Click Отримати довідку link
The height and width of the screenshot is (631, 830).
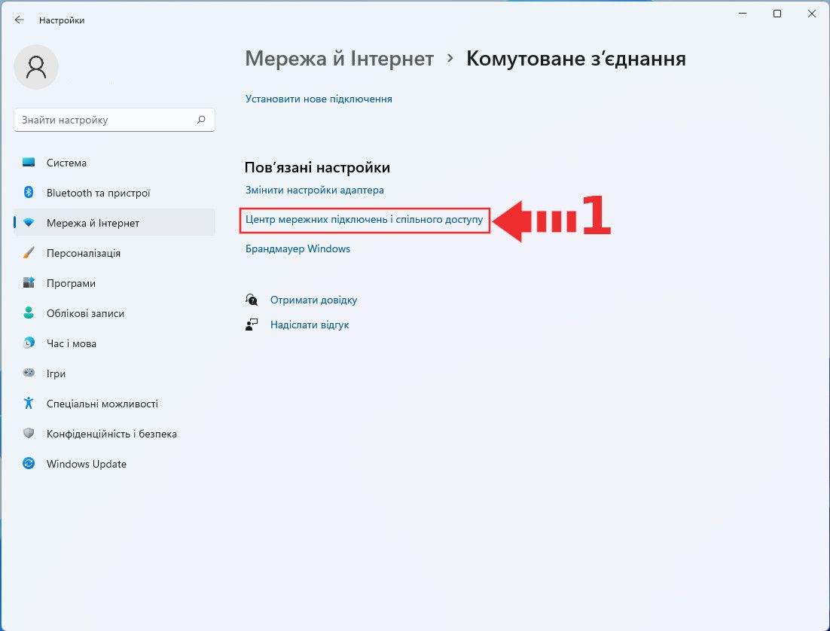(x=314, y=300)
